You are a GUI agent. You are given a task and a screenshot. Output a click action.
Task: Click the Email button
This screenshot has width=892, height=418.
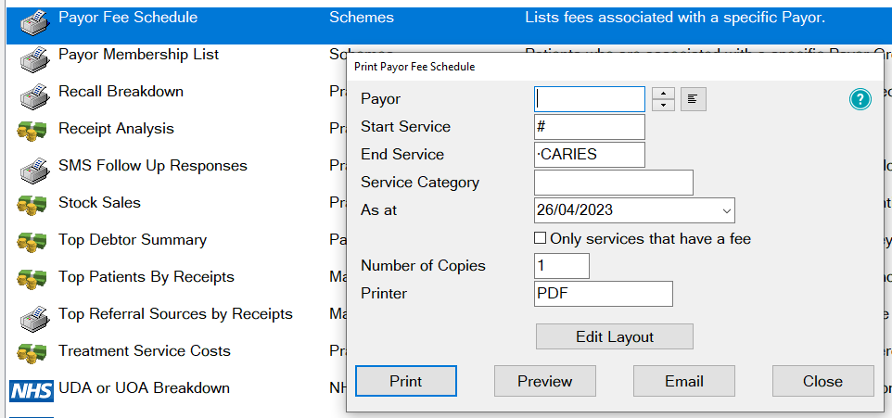click(x=683, y=381)
